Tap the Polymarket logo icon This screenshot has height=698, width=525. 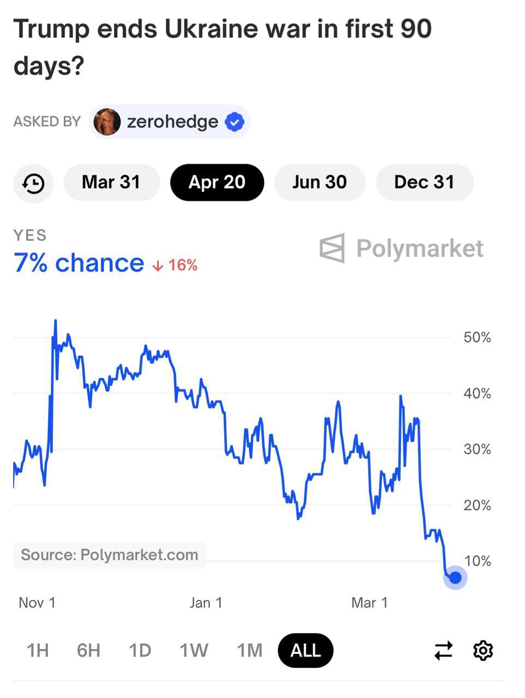(332, 248)
